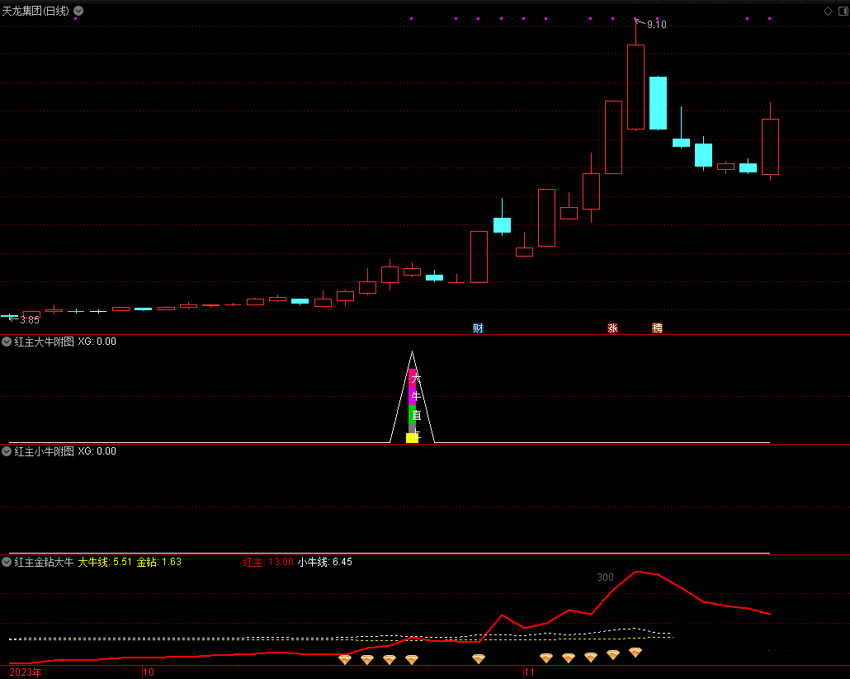Select the 红主 legend value label
Viewport: 850px width, 679px height.
pyautogui.click(x=268, y=562)
